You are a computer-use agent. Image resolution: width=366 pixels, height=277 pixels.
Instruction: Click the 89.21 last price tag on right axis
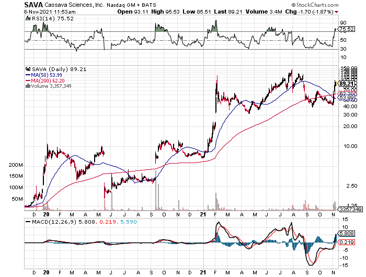tap(346, 84)
